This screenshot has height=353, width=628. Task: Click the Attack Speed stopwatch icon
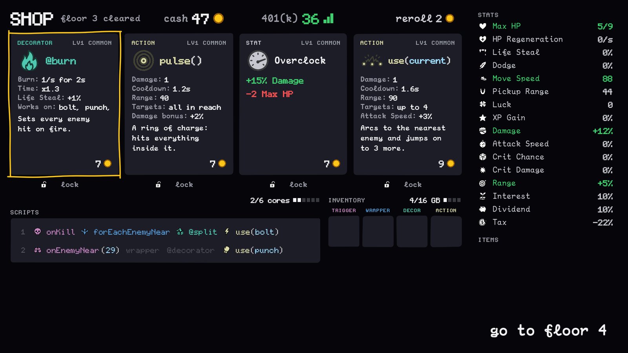point(483,144)
